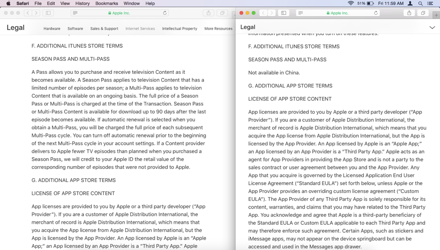The height and width of the screenshot is (250, 440).
Task: Click the battery status icon
Action: (371, 3)
